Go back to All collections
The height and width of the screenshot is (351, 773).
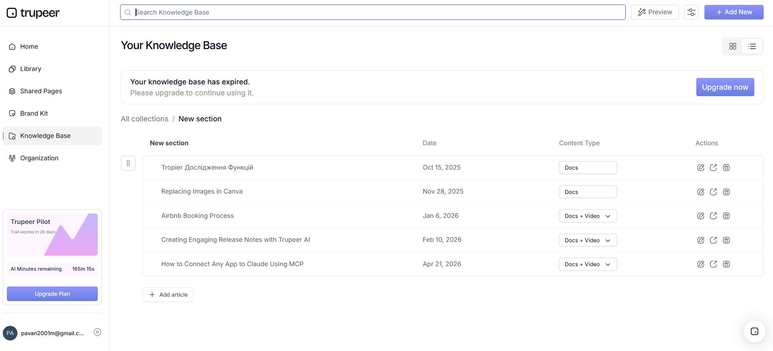(x=144, y=119)
